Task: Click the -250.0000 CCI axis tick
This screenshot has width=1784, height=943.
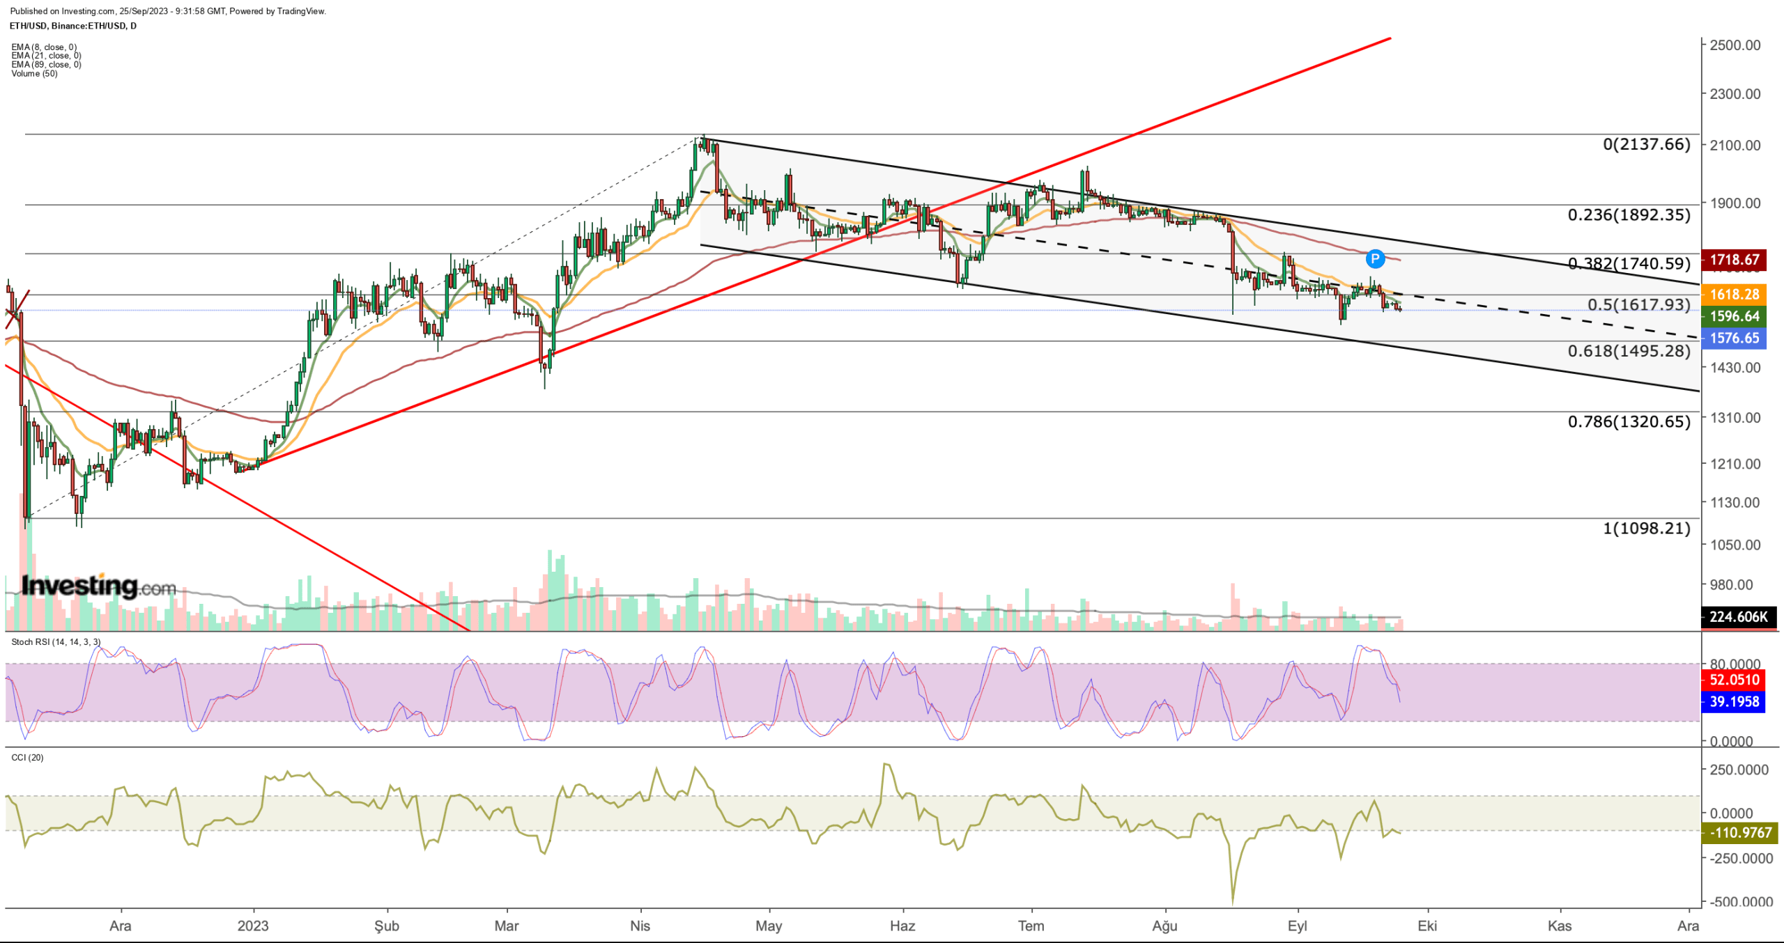Action: point(1741,859)
